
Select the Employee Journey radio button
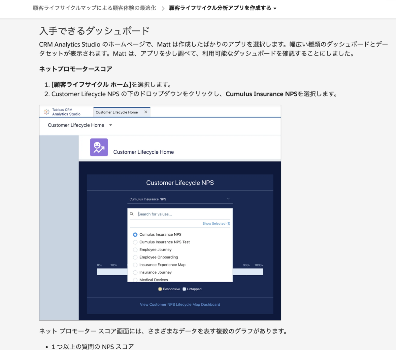click(x=135, y=250)
